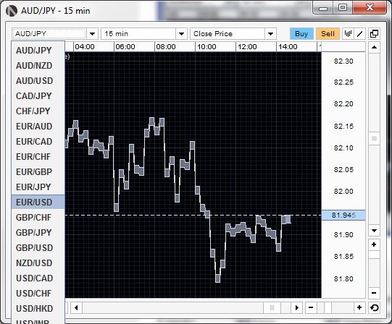
Task: Click the vertical zoom out minus button
Action: tap(374, 293)
